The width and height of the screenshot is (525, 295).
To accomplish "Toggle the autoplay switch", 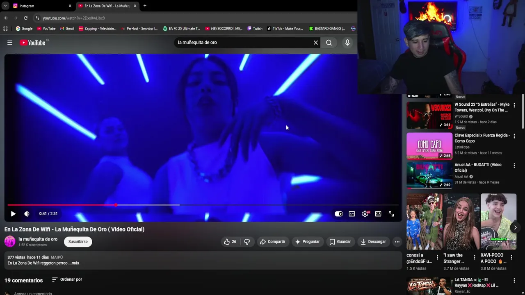I will click(339, 213).
